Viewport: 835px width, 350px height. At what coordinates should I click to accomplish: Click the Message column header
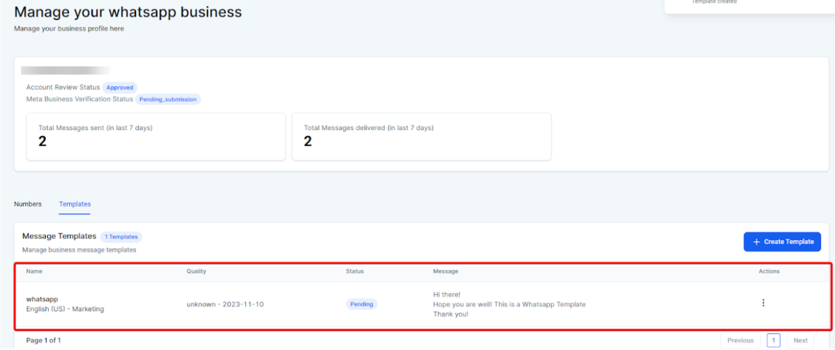(445, 272)
